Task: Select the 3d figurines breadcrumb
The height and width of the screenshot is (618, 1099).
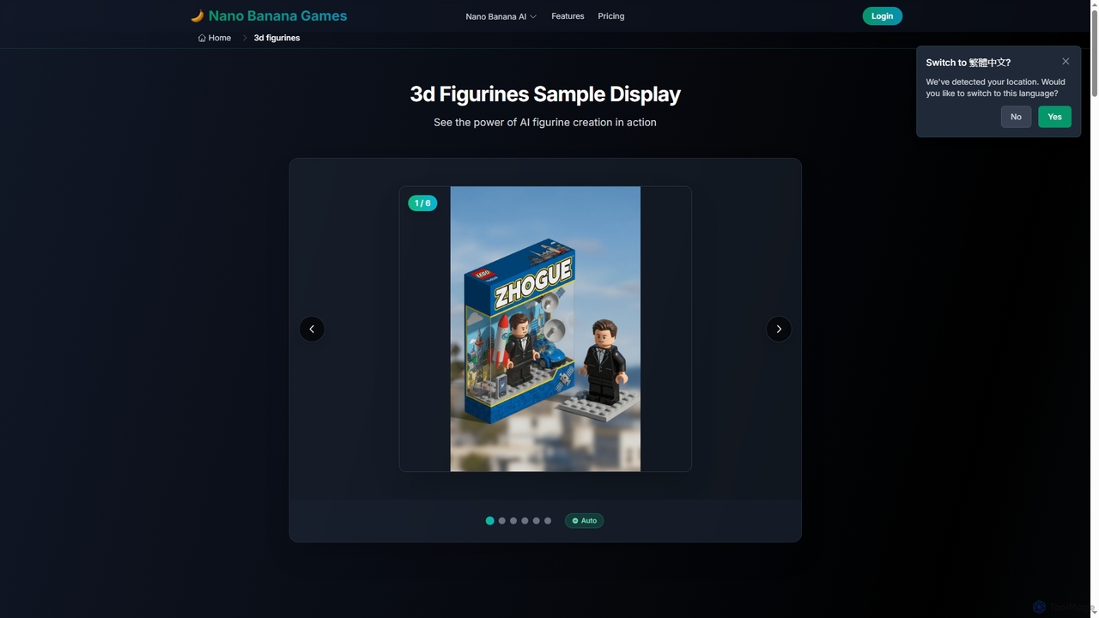Action: click(x=276, y=38)
